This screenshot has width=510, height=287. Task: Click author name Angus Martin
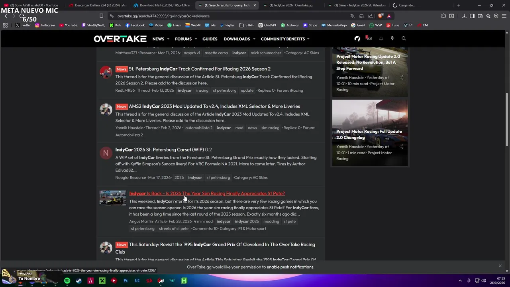point(141,221)
